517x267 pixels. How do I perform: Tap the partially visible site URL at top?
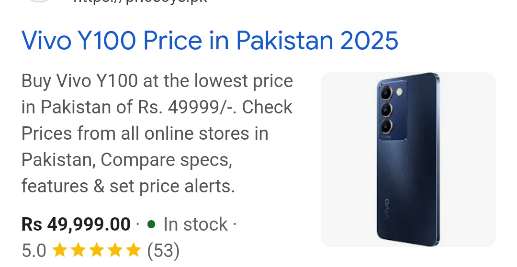click(x=140, y=1)
